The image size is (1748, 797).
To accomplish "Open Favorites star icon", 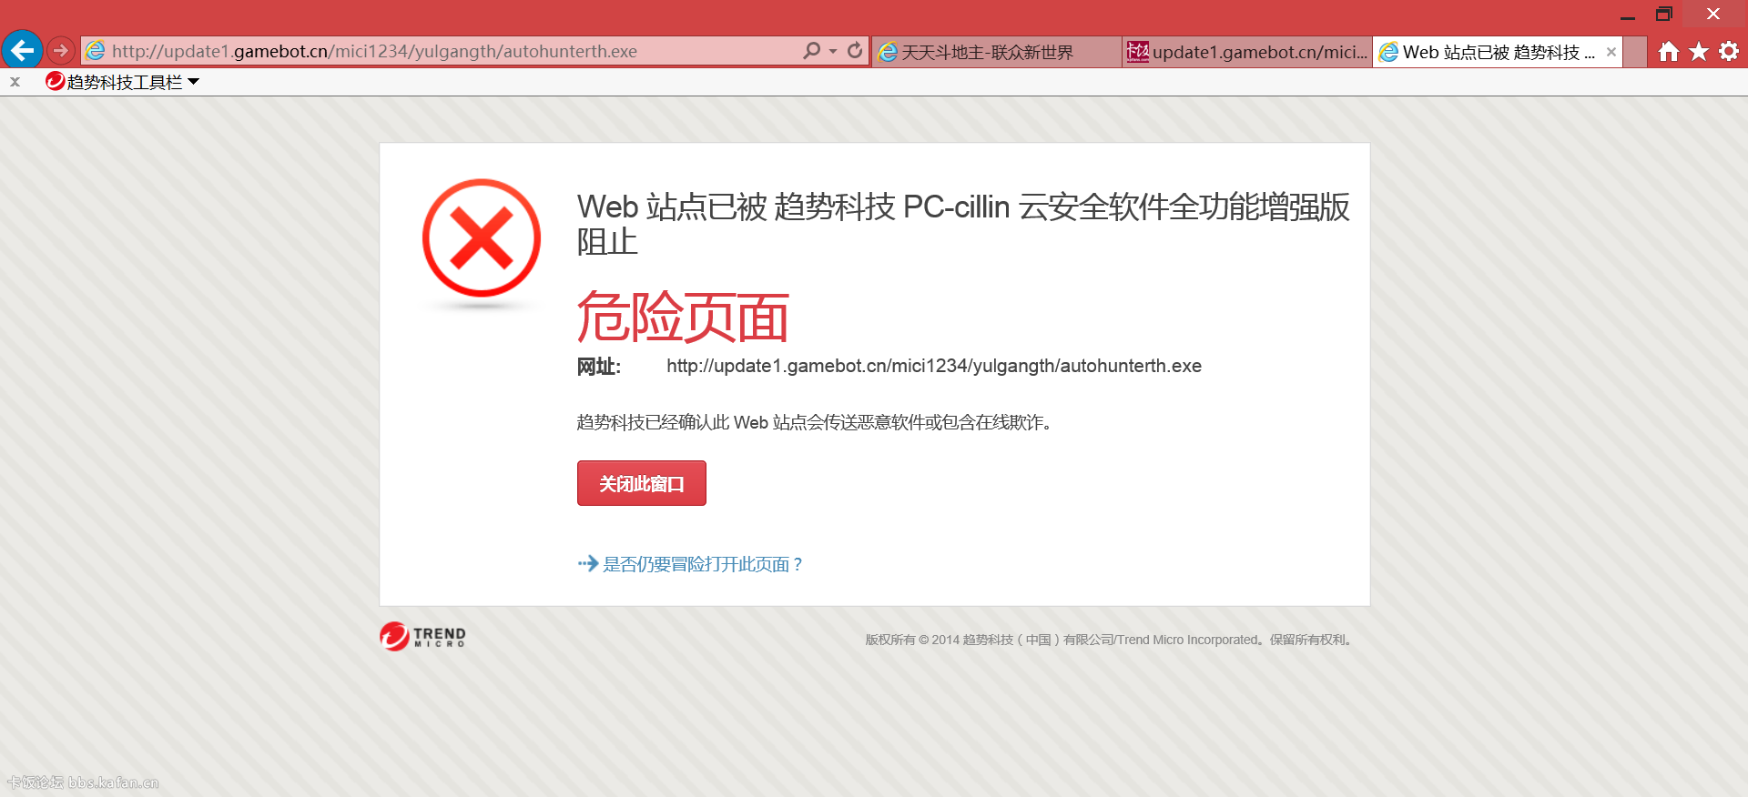I will [1699, 52].
